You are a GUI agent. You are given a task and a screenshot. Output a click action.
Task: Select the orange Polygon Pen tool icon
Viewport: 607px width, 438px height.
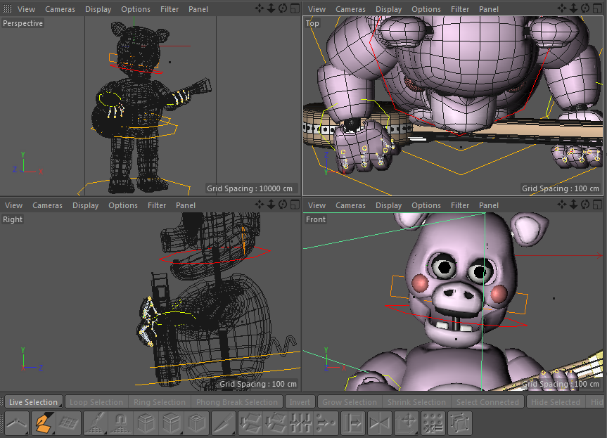tap(43, 423)
